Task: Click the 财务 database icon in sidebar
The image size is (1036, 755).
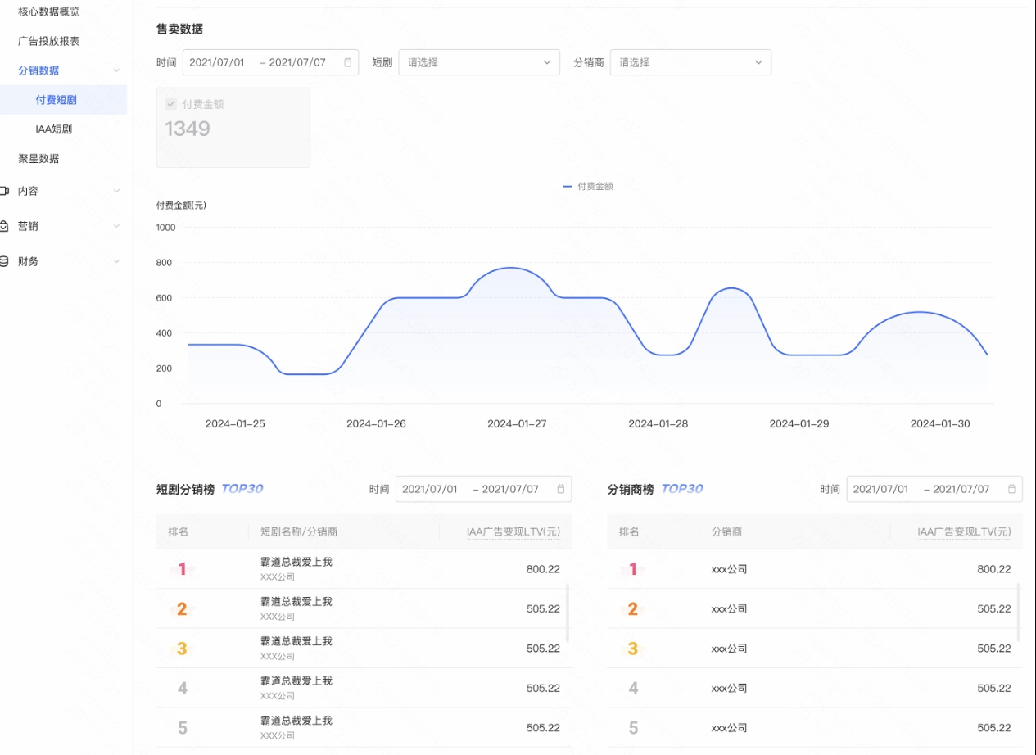Action: click(4, 261)
